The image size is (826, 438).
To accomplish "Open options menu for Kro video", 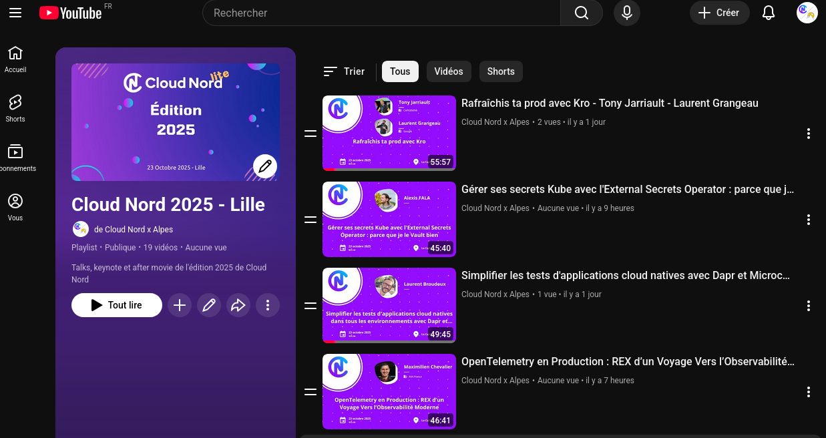I will coord(808,134).
